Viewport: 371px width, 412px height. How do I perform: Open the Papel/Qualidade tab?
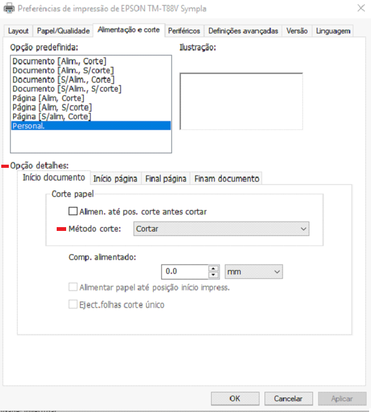pyautogui.click(x=63, y=31)
